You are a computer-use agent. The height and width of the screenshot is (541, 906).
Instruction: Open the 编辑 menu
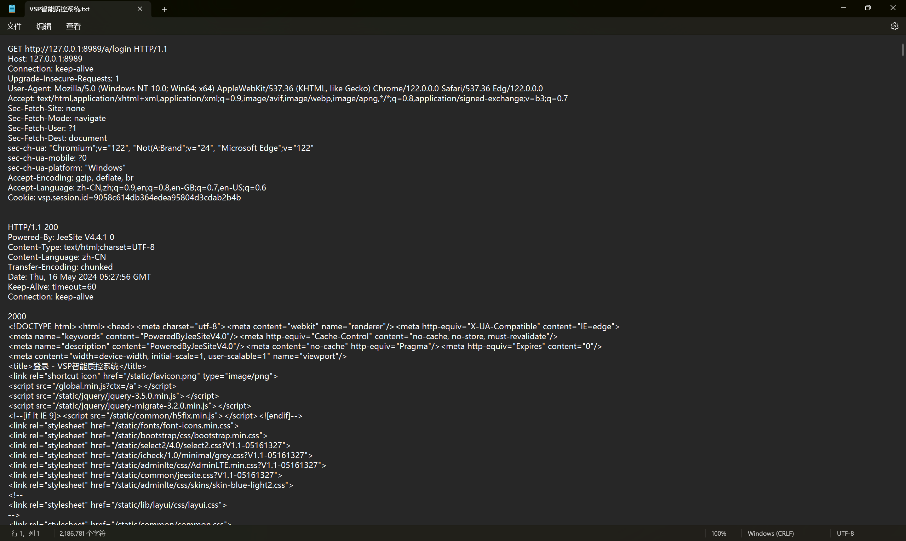coord(44,26)
